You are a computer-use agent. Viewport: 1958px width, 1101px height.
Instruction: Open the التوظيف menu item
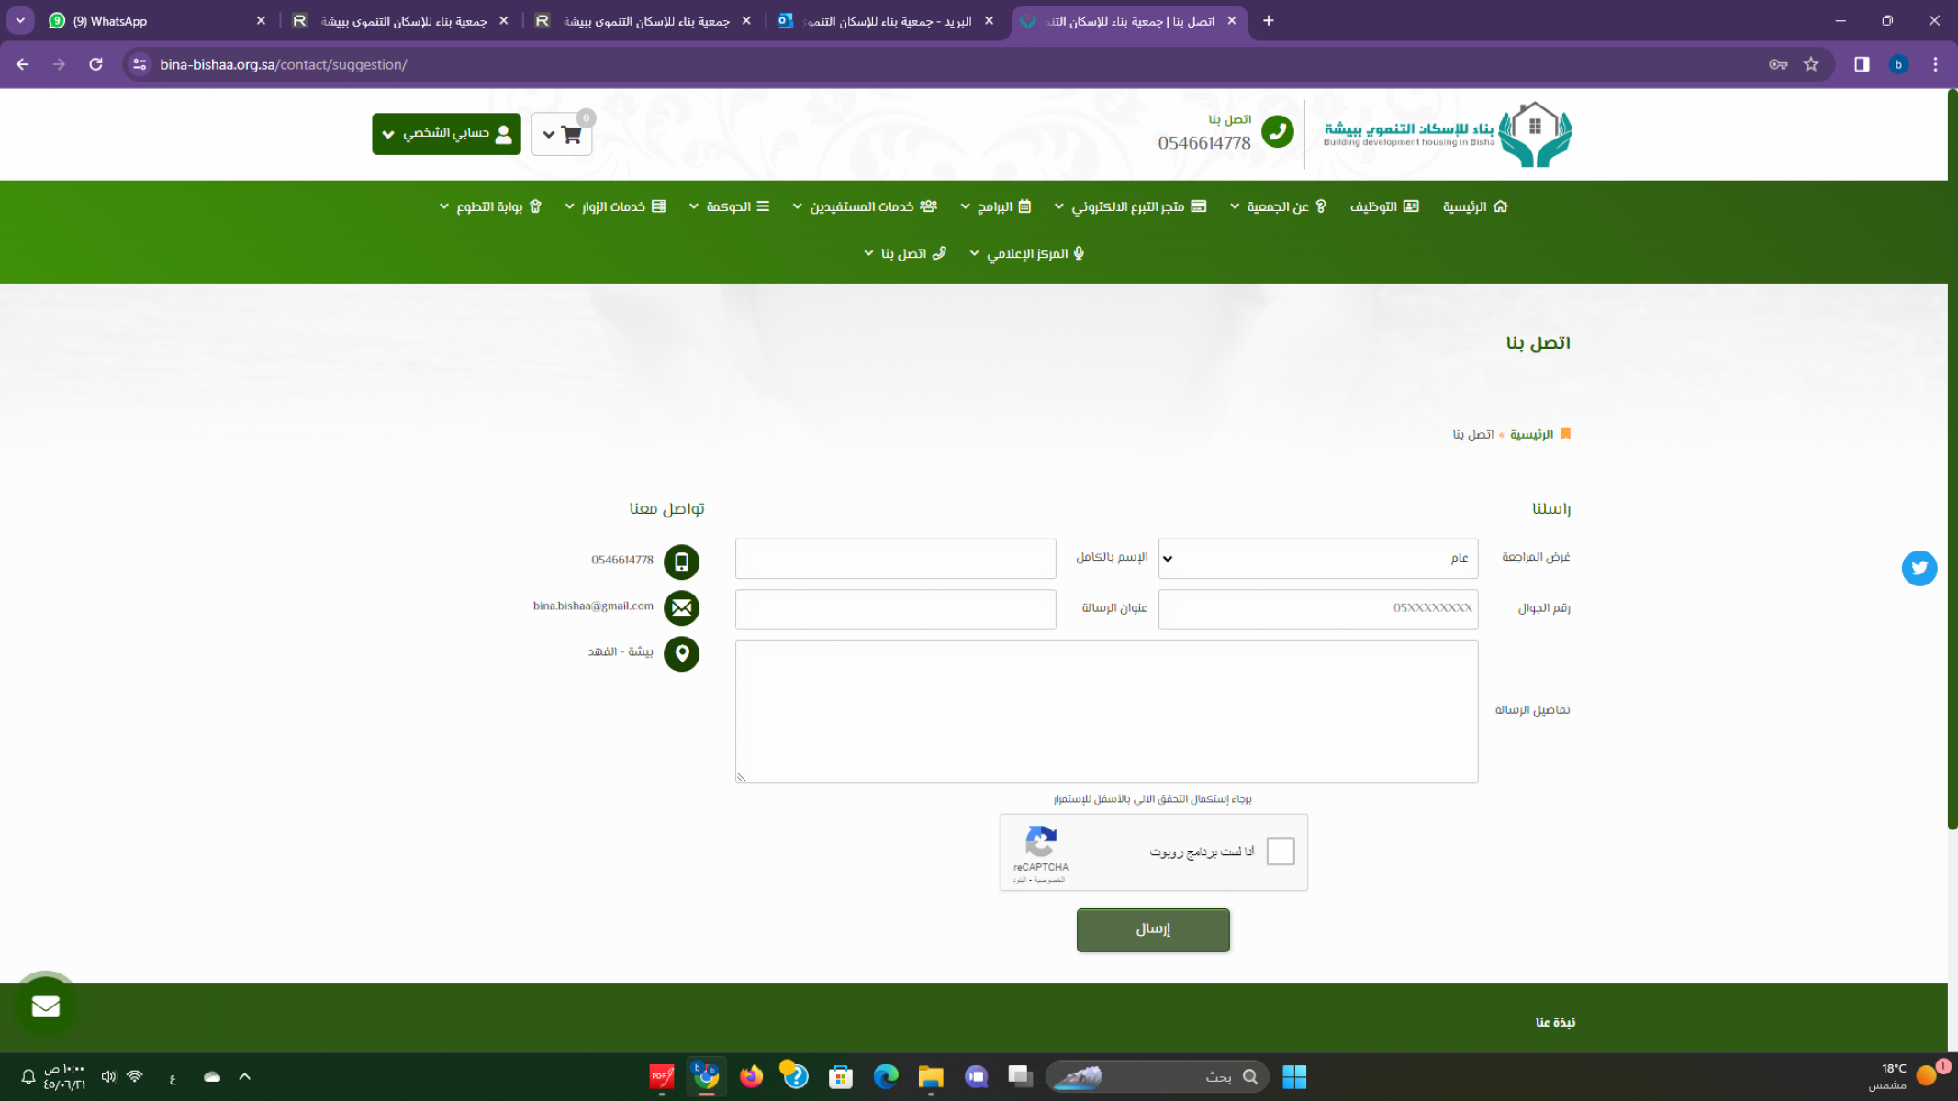[x=1383, y=206]
